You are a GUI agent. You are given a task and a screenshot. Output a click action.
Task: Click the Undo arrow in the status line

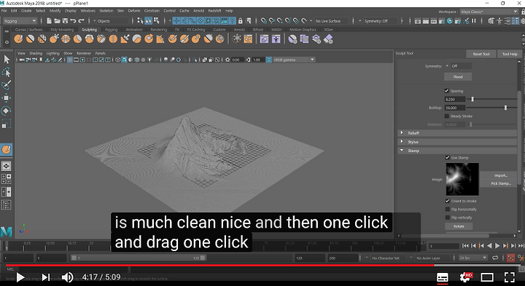73,21
